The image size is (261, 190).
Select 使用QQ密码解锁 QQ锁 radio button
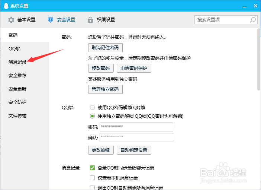92,107
